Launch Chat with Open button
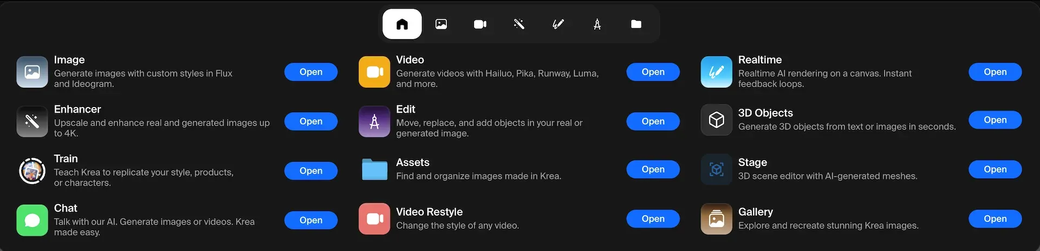Viewport: 1040px width, 251px height. click(x=311, y=220)
